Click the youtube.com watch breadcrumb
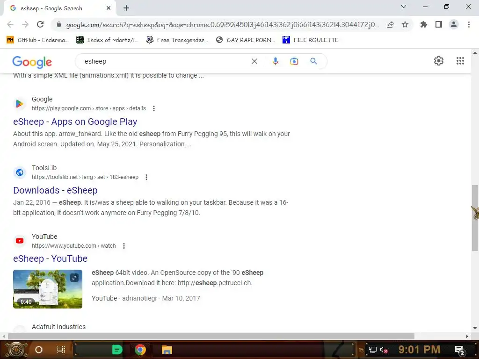This screenshot has width=479, height=359. 73,246
